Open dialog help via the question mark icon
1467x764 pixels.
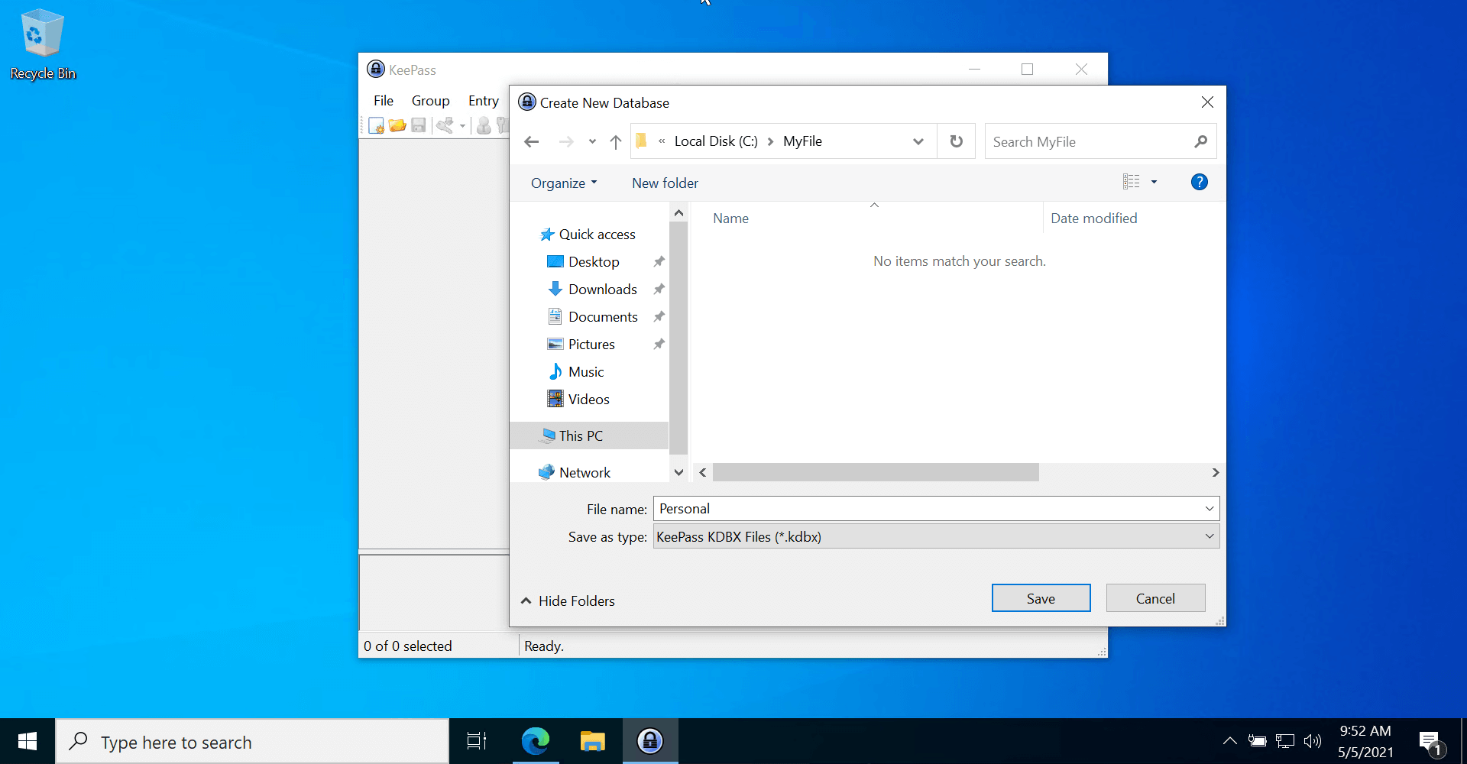(1198, 182)
